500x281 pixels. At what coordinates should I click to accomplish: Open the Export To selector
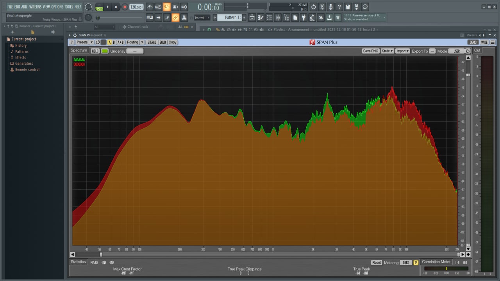click(x=432, y=51)
